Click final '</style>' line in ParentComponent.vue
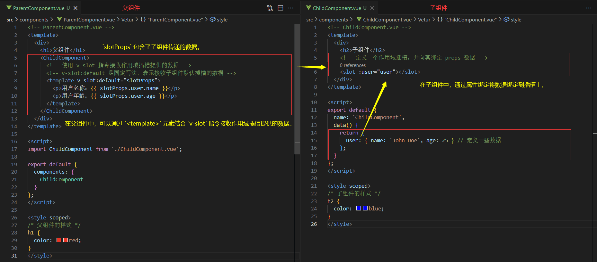The image size is (597, 262). point(40,256)
